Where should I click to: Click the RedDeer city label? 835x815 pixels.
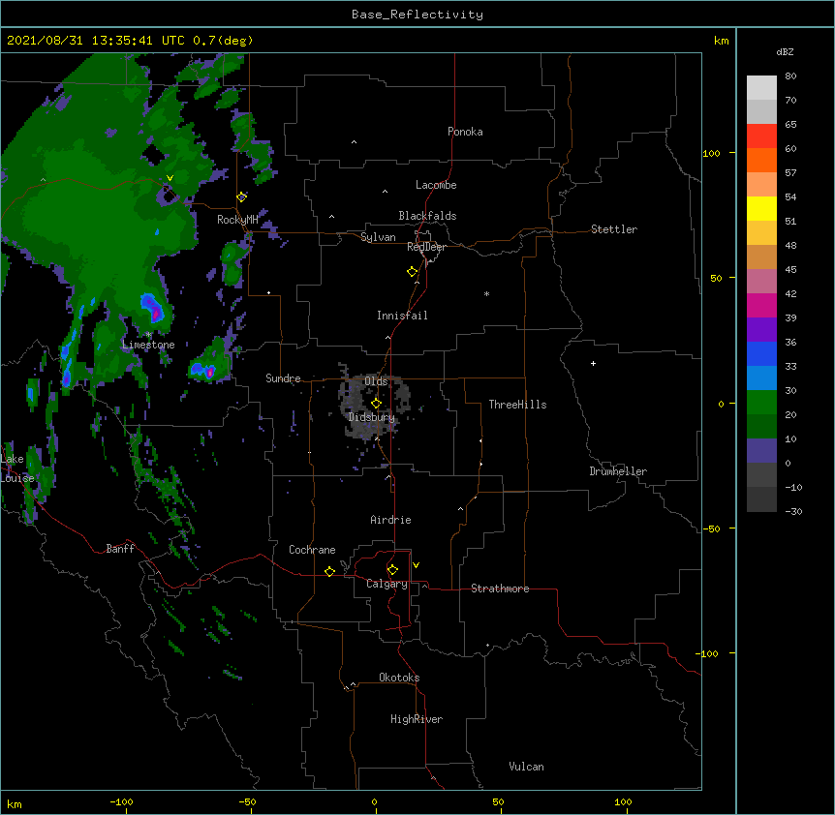point(426,247)
